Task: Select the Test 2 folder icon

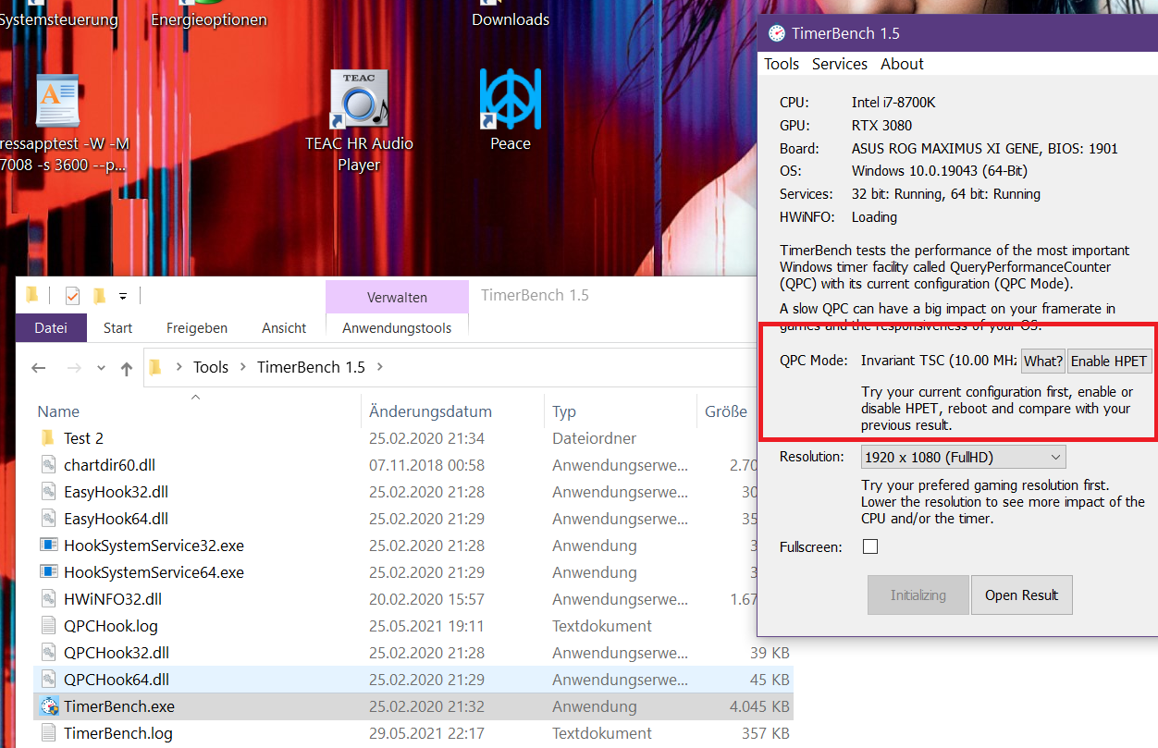Action: (x=49, y=437)
